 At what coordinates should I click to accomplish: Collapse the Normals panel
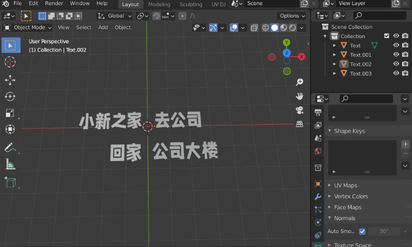[x=330, y=218]
